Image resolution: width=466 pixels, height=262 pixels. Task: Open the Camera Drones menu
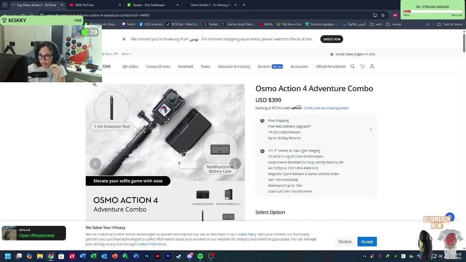tap(158, 67)
